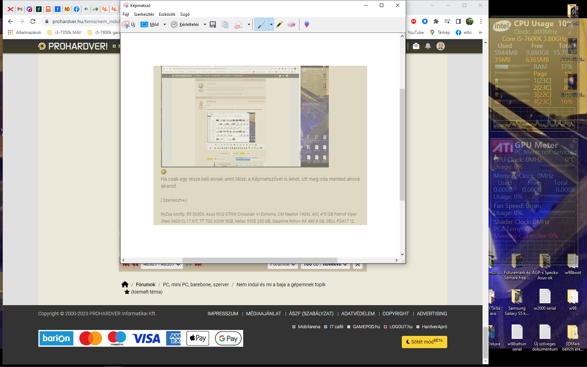Select the w2000 serial desktop file
Screen dimensions: 587x367
pos(545,300)
